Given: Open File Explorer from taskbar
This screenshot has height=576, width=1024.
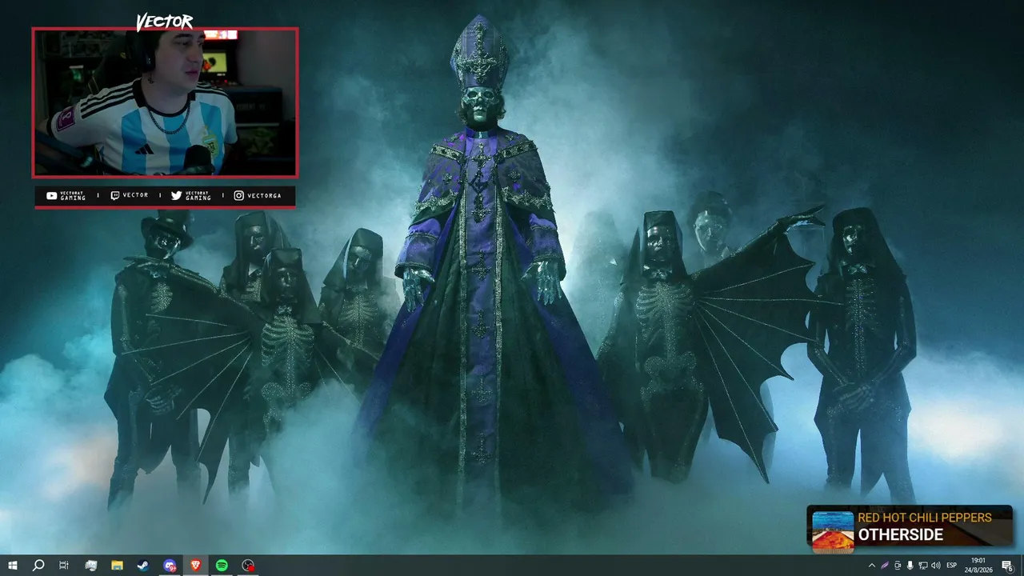Looking at the screenshot, I should click(117, 566).
